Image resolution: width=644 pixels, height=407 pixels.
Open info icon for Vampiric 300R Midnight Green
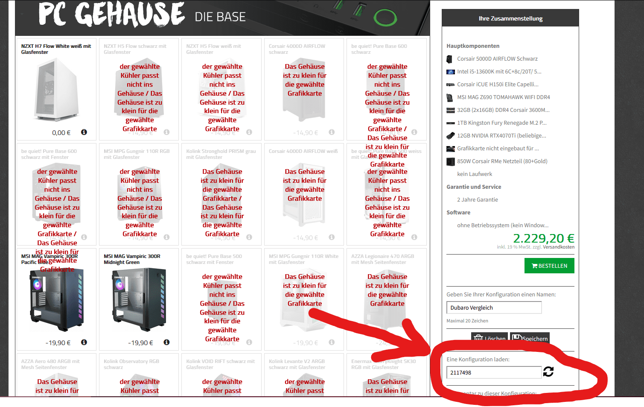[166, 342]
